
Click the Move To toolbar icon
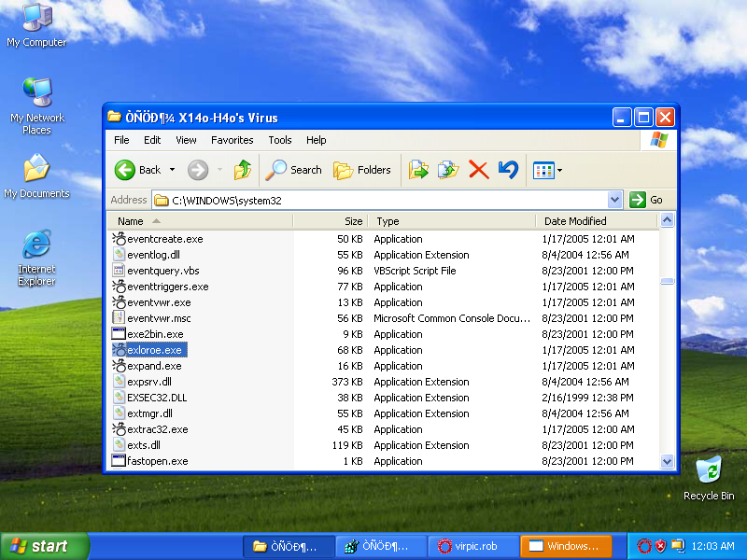(x=418, y=170)
